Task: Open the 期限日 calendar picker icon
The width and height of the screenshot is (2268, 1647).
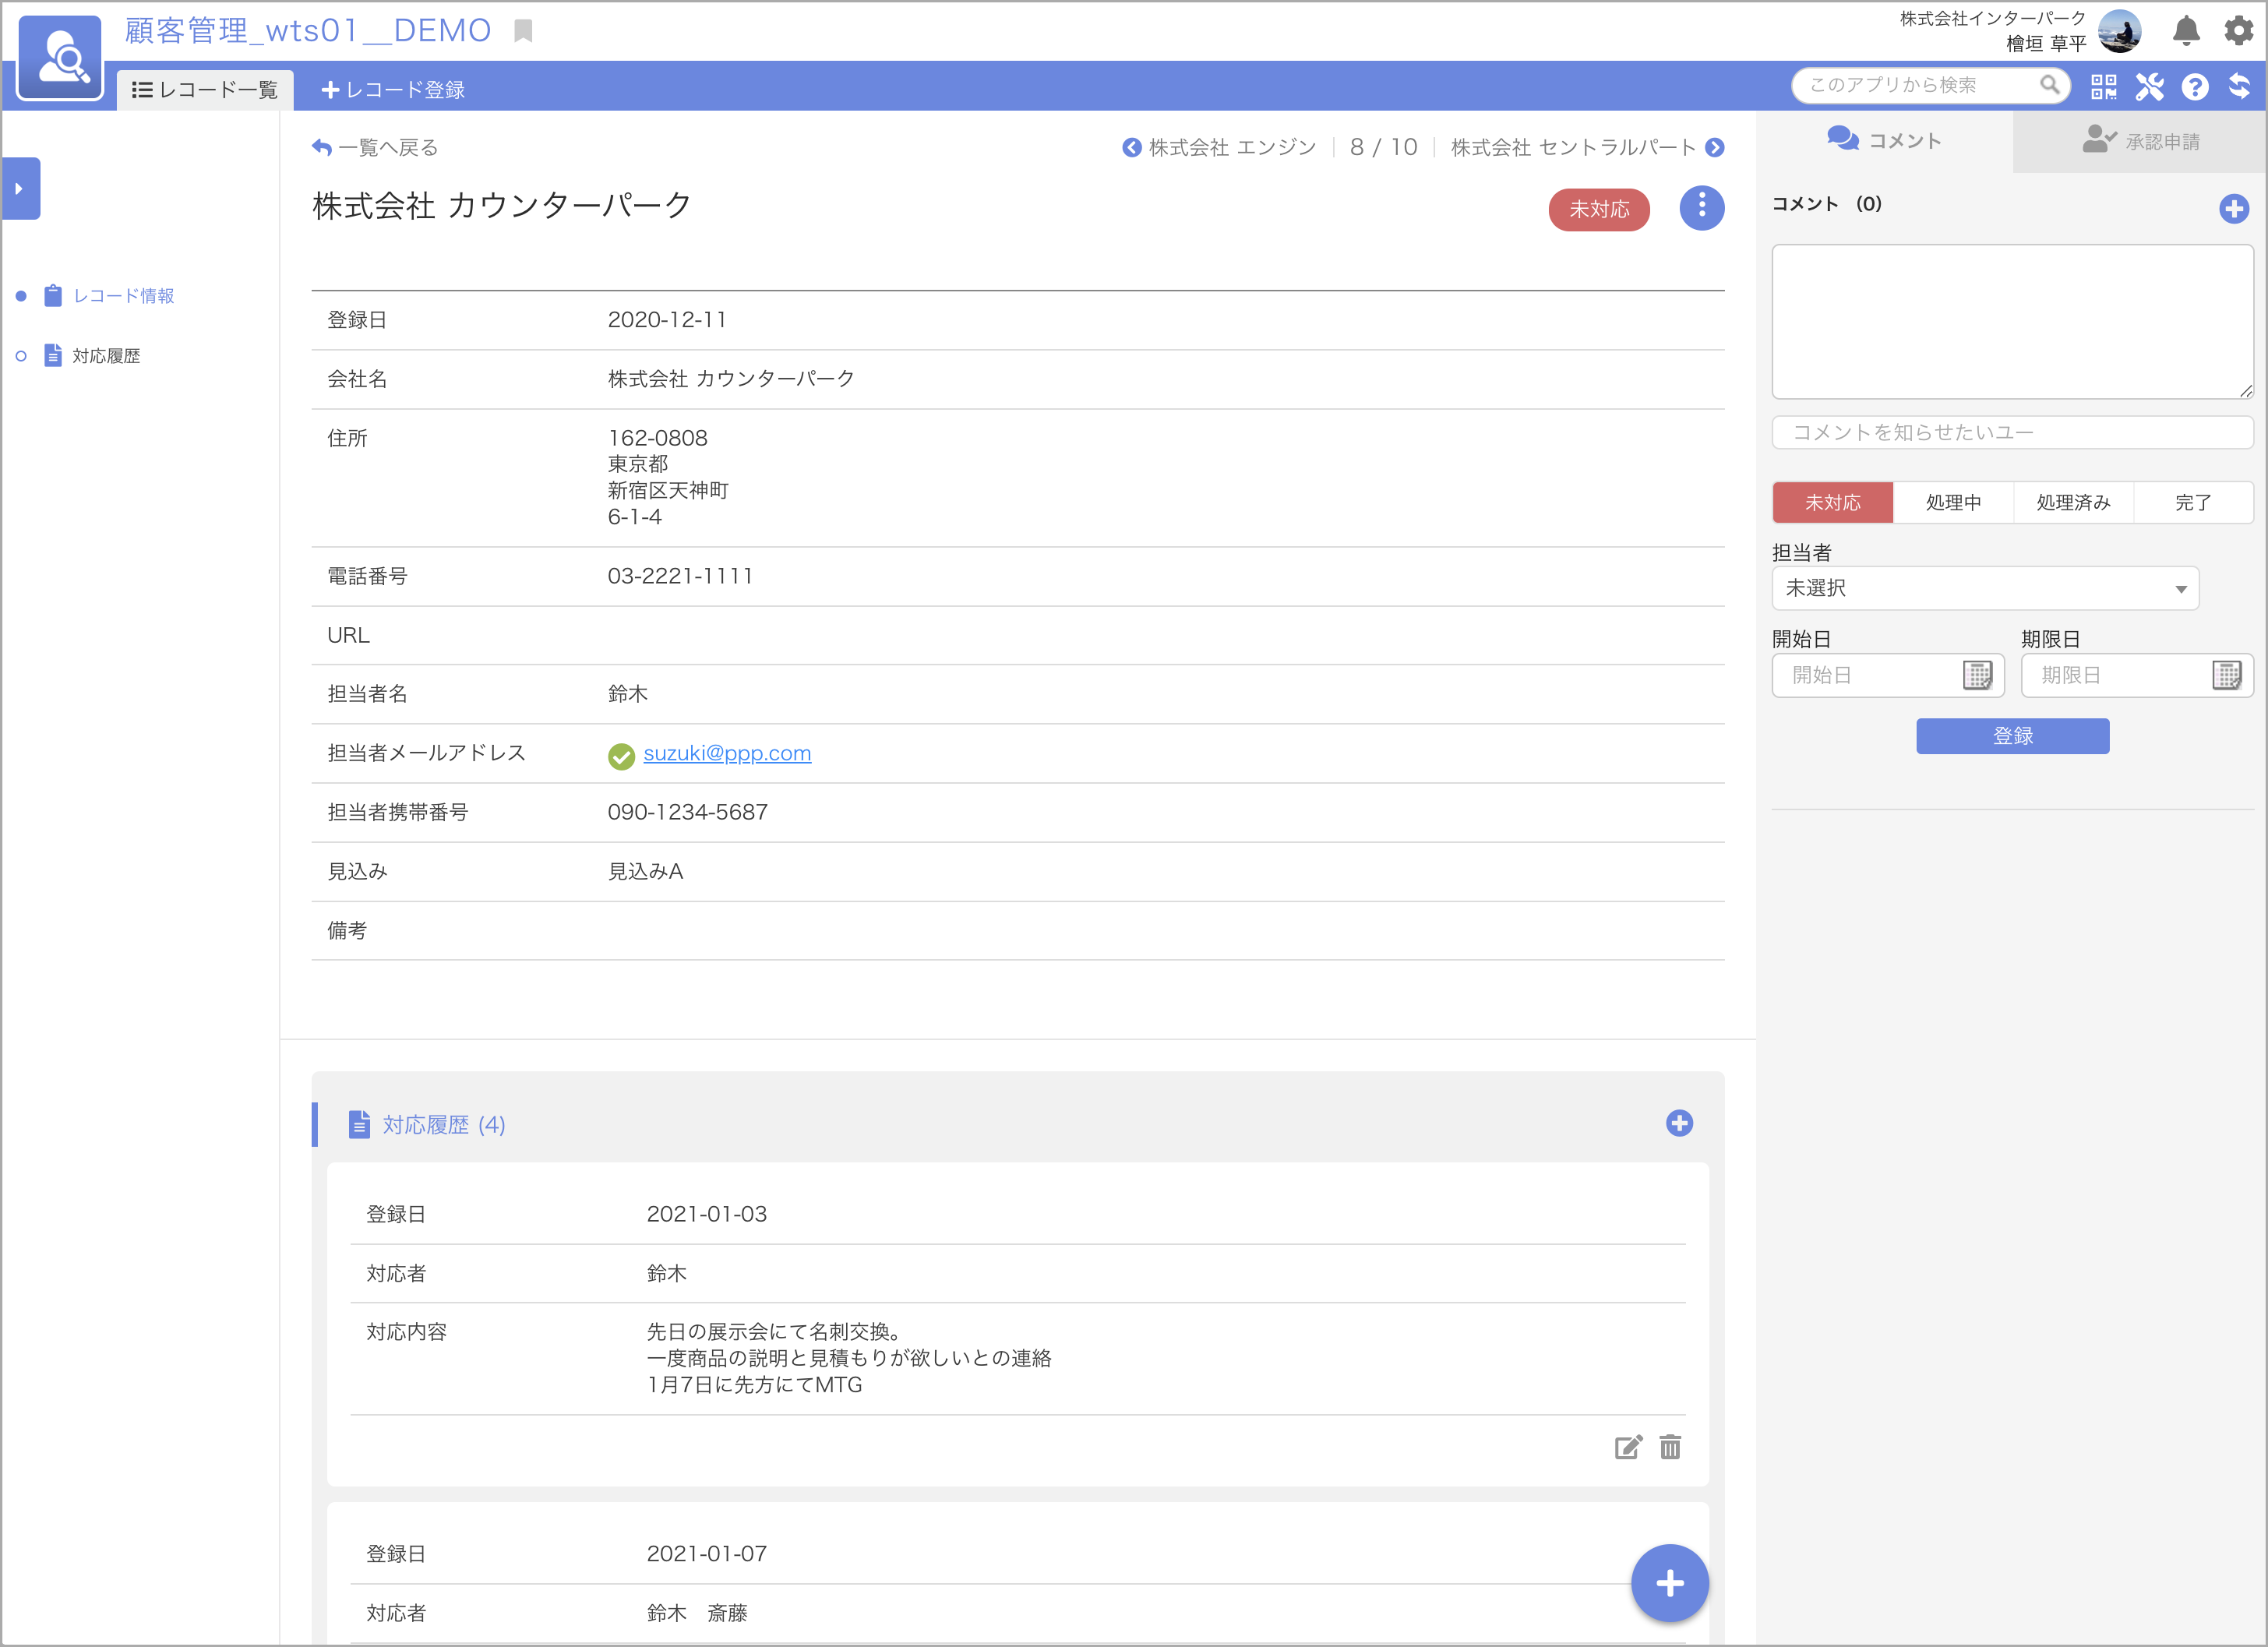Action: click(x=2226, y=675)
